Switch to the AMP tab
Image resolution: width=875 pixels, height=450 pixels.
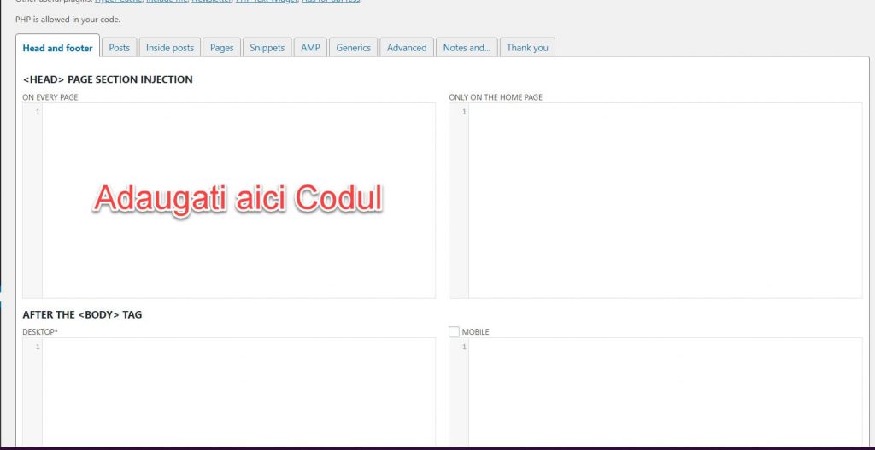pyautogui.click(x=310, y=48)
